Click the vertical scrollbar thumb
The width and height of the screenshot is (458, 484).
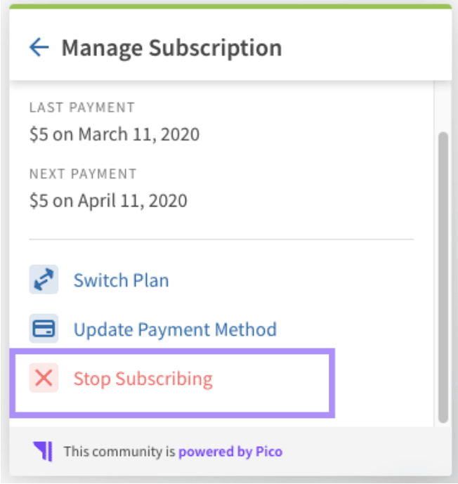443,277
